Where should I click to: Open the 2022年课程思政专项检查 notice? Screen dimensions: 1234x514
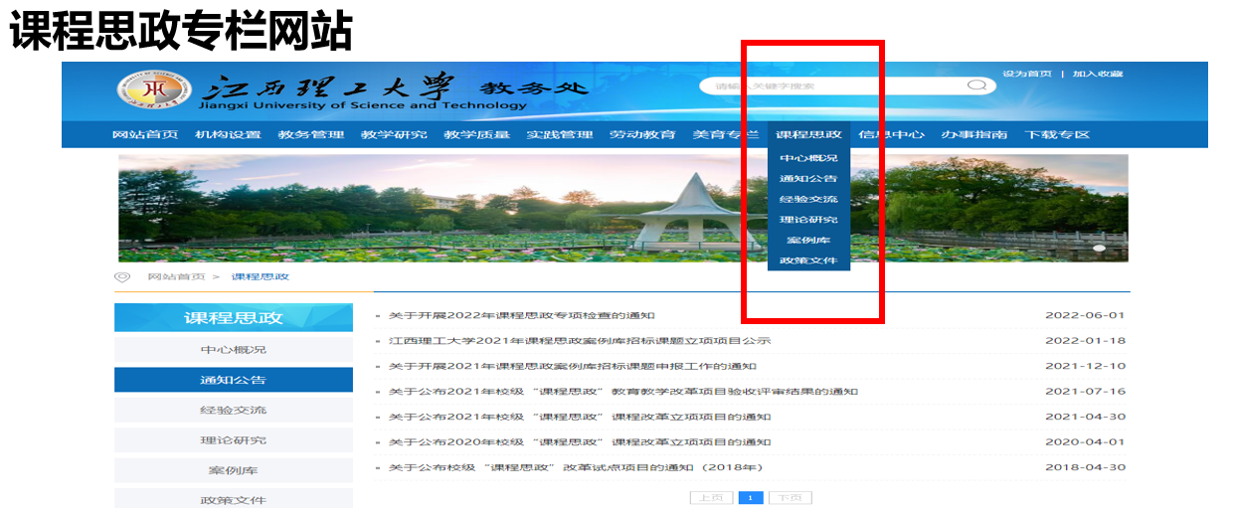pos(521,315)
